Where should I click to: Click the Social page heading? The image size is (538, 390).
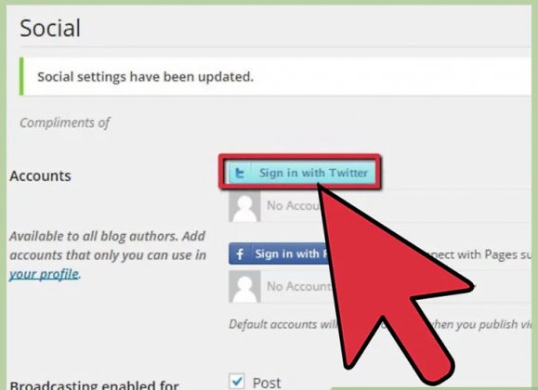50,28
